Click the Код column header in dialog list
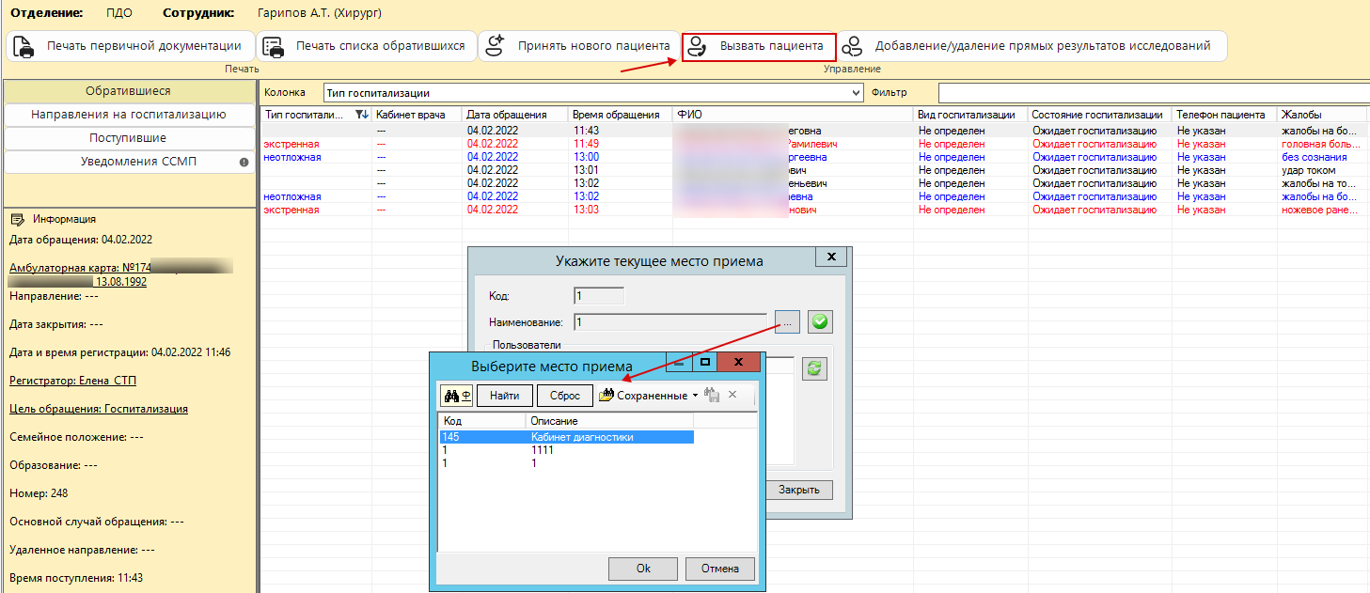This screenshot has height=593, width=1370. coord(482,421)
